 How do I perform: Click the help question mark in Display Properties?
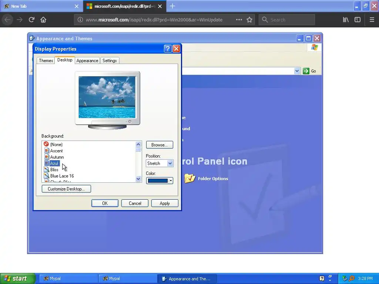click(x=168, y=49)
